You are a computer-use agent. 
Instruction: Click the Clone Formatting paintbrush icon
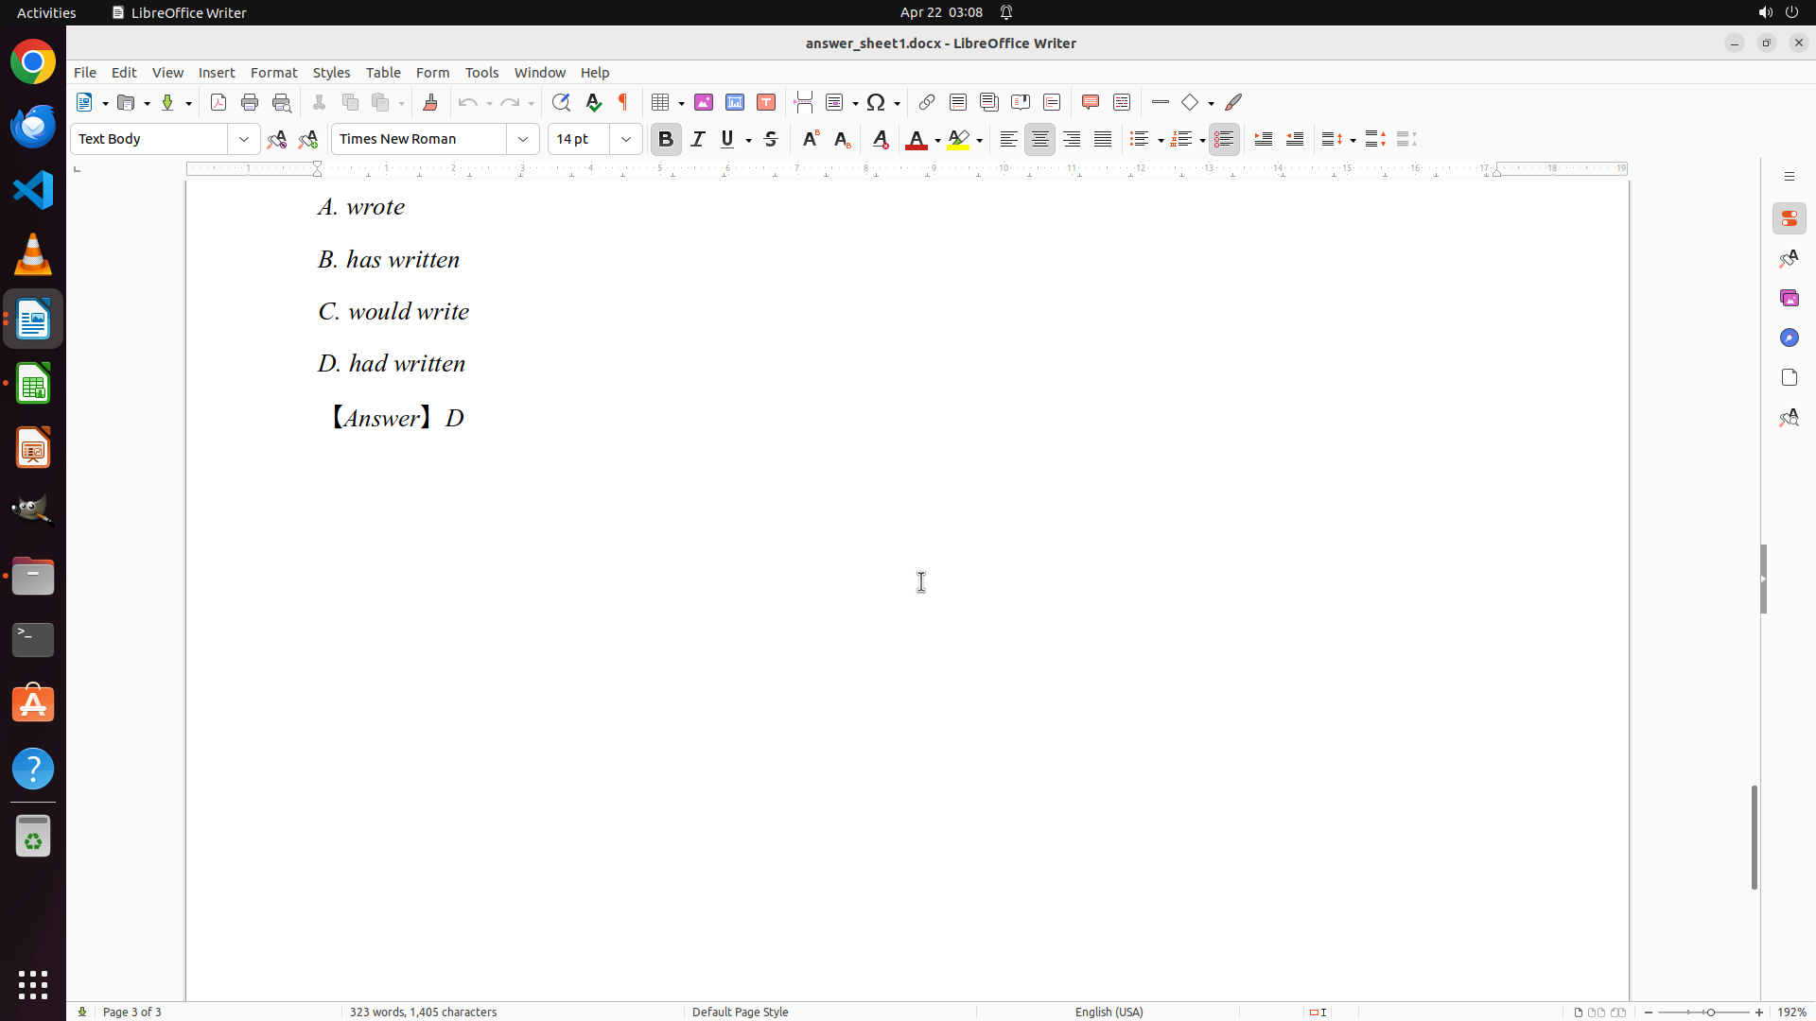430,102
